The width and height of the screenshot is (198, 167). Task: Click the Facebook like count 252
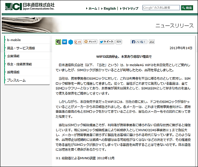152,42
